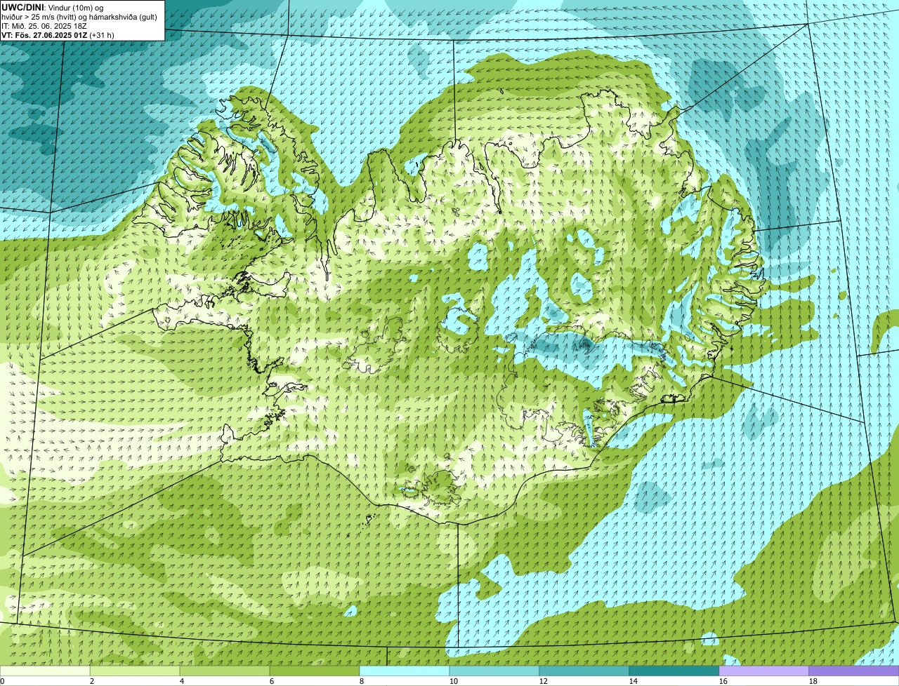Click the legend scale label "6"
Image resolution: width=899 pixels, height=686 pixels.
pyautogui.click(x=272, y=681)
